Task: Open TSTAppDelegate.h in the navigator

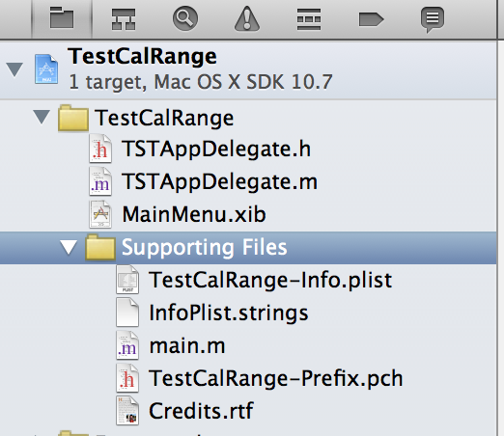Action: (216, 150)
